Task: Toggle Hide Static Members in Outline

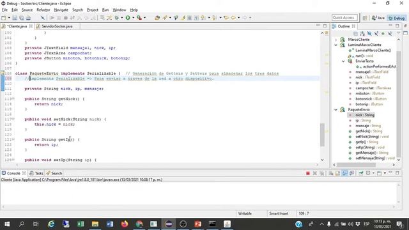Action: 376,34
